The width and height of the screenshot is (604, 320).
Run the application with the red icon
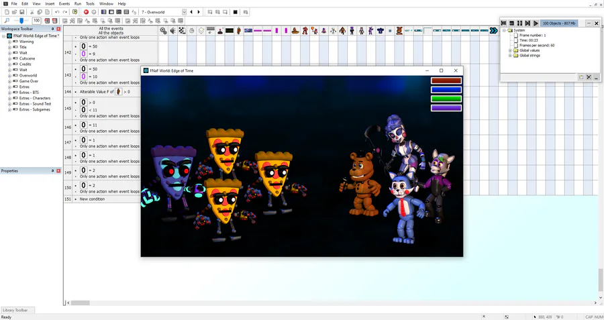pyautogui.click(x=87, y=12)
